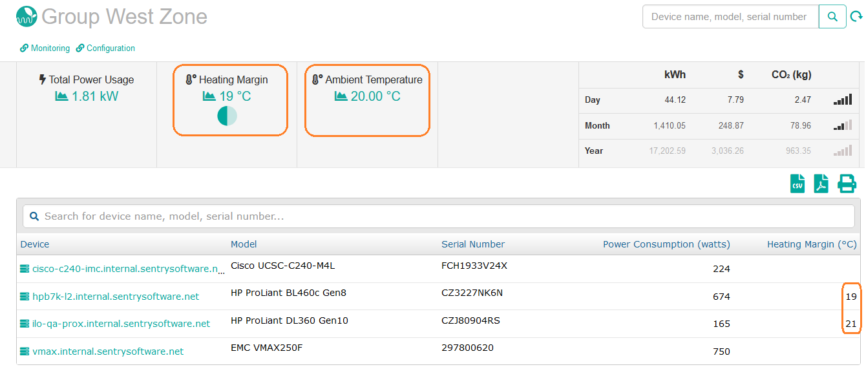The height and width of the screenshot is (367, 866).
Task: Click the Heating Margin half-circle gauge
Action: point(227,116)
